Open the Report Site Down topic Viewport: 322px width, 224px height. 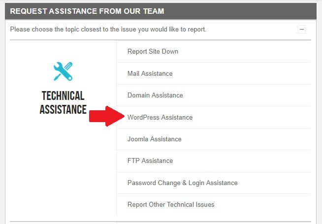[214, 51]
